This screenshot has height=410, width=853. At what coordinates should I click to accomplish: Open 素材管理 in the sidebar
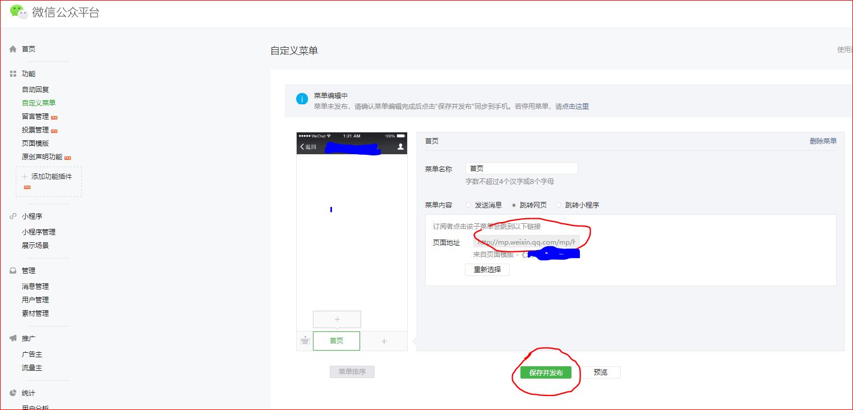pos(35,314)
